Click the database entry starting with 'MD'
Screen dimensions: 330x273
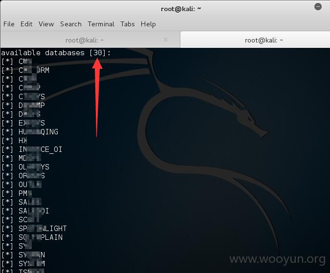[x=21, y=158]
